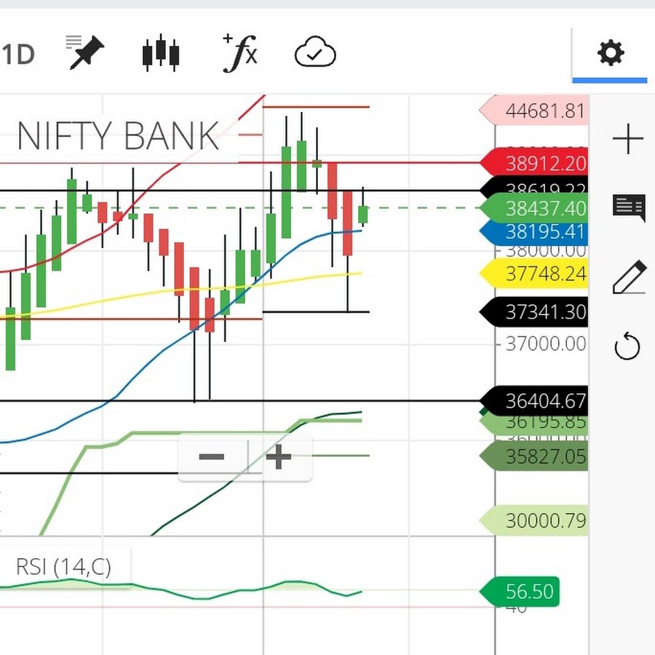This screenshot has width=655, height=655.
Task: Click the 37000.00 axis label
Action: tap(546, 344)
